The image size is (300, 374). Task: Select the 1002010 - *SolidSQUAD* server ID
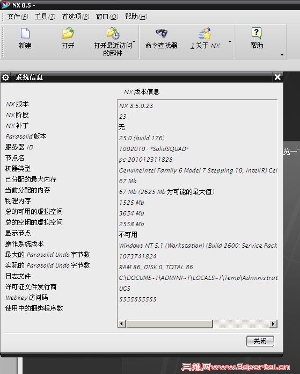pos(153,149)
